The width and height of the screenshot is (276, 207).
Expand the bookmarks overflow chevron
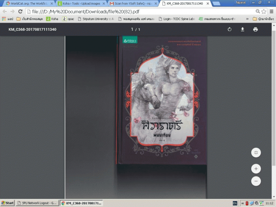(x=247, y=19)
